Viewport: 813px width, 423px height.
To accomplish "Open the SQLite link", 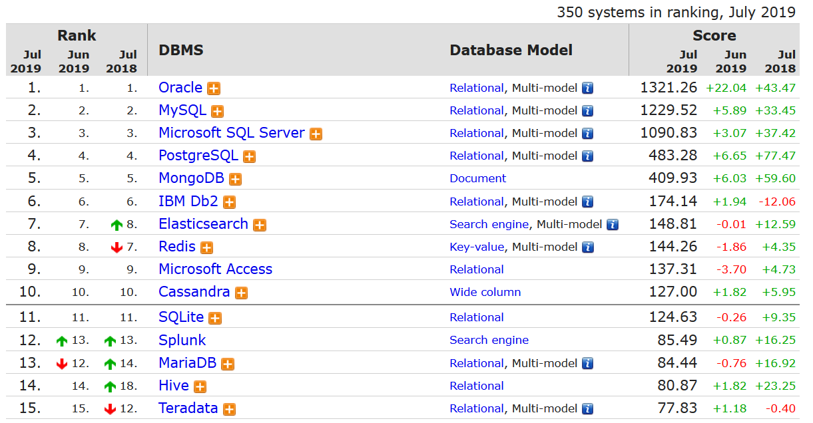I will 181,317.
